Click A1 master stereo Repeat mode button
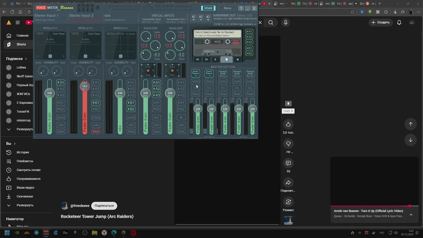The height and width of the screenshot is (238, 423). point(196,73)
